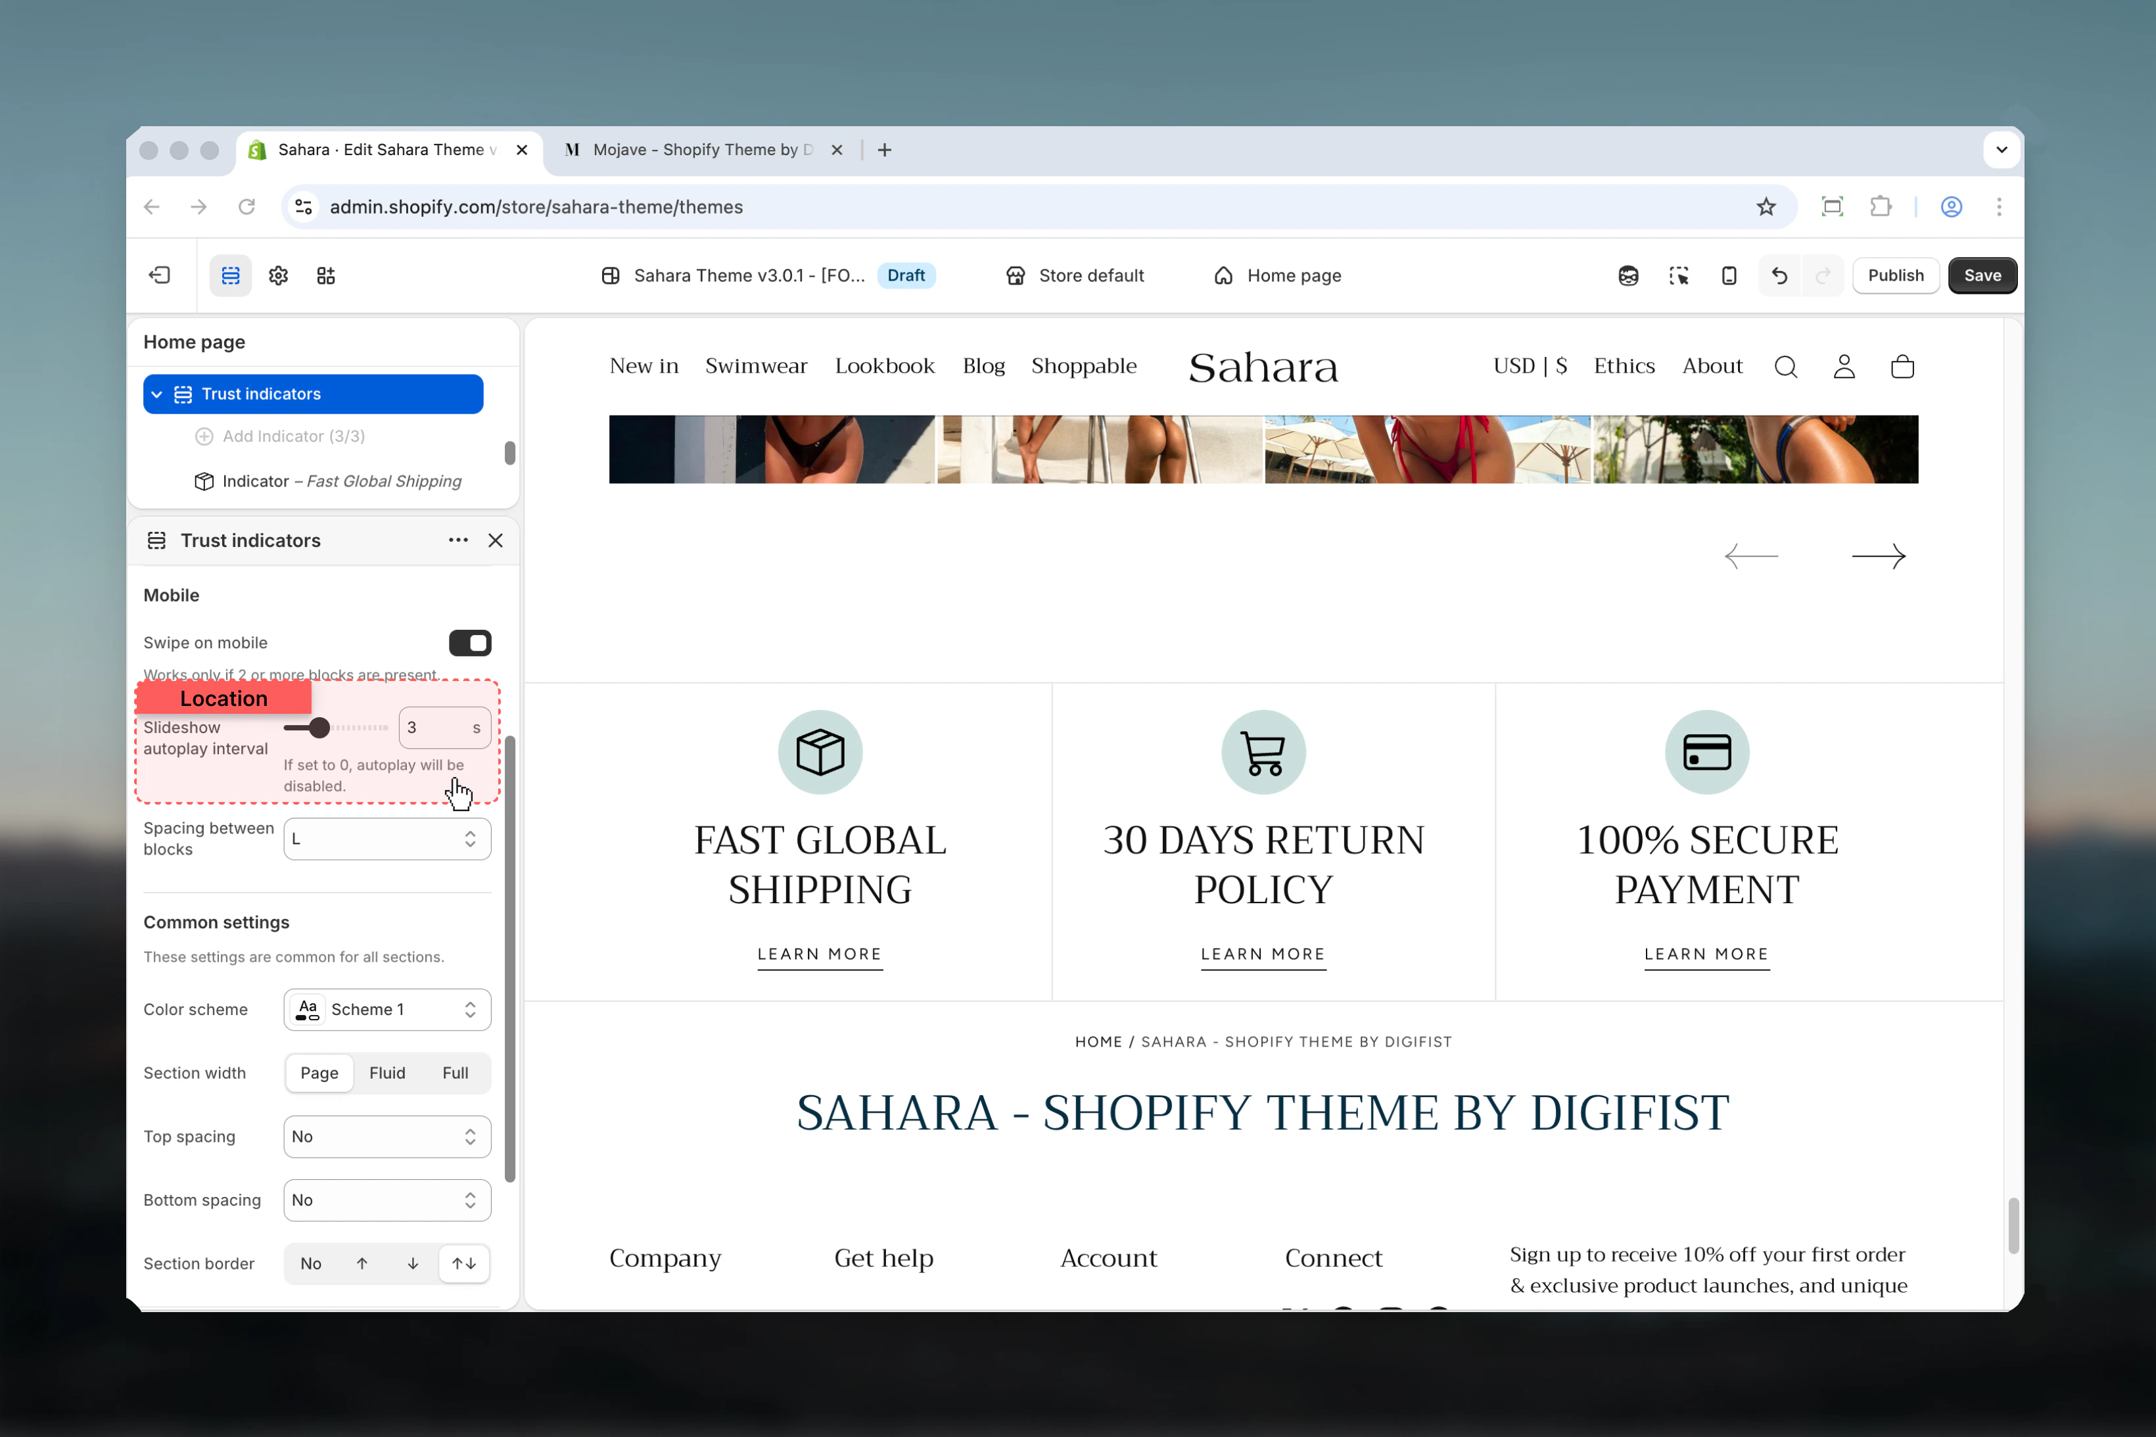Click the Sidekick assistant icon
2156x1437 pixels.
click(1628, 275)
